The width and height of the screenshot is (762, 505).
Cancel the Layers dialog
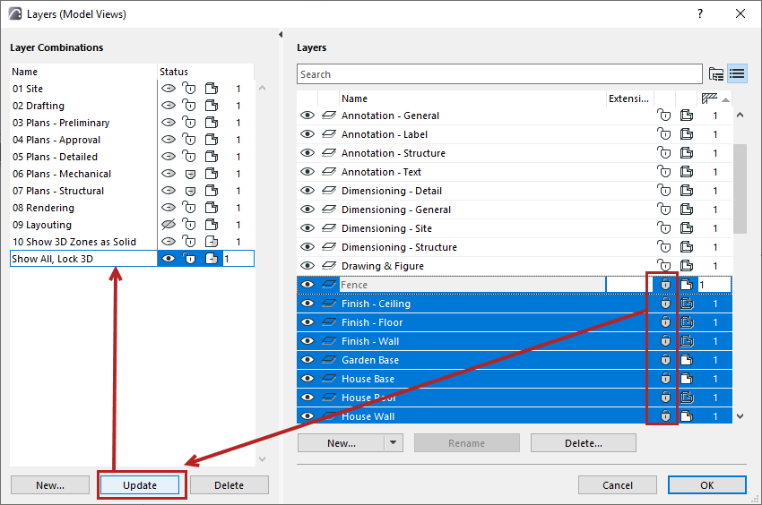point(617,485)
